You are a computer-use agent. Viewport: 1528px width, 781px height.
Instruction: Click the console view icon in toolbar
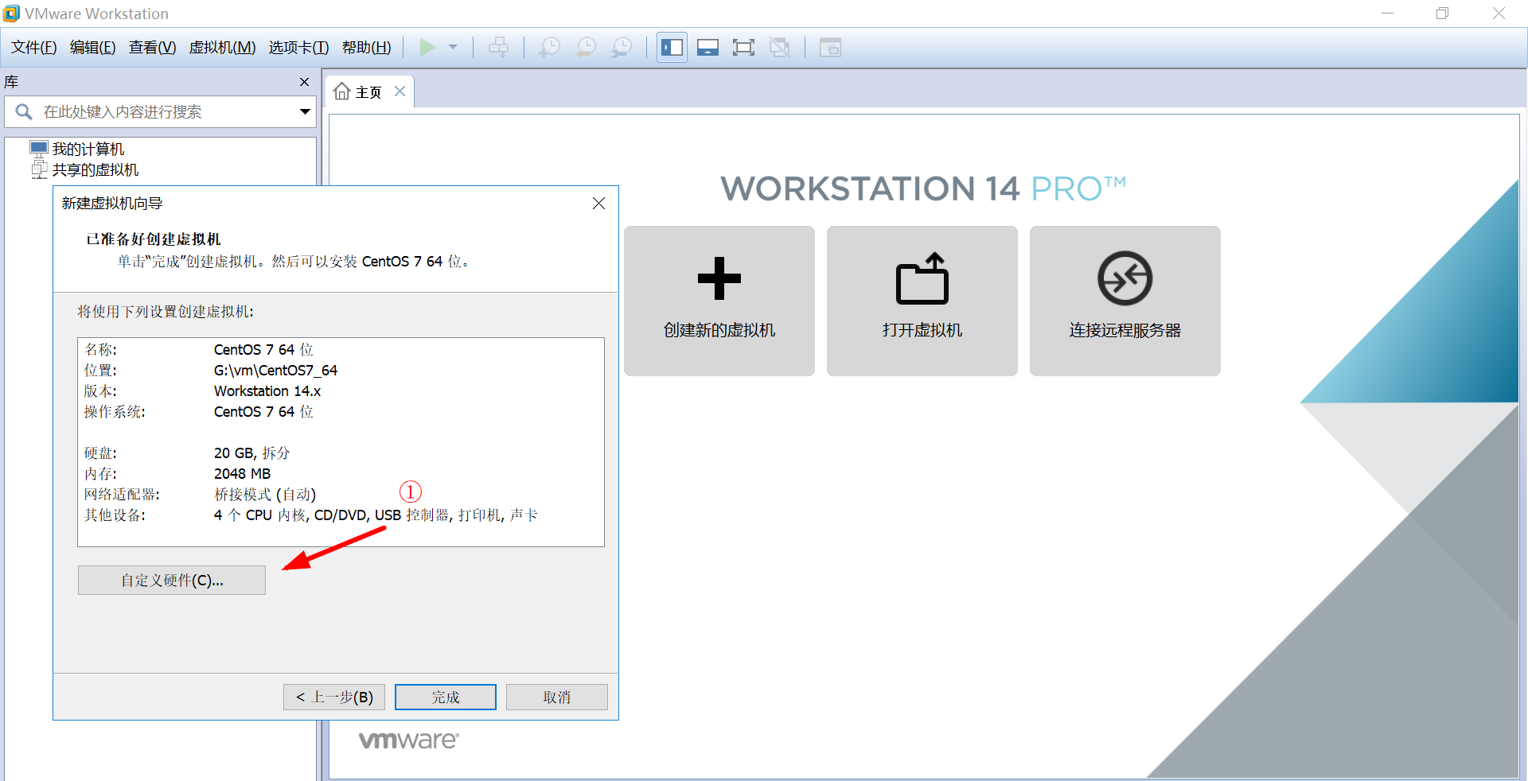point(830,48)
